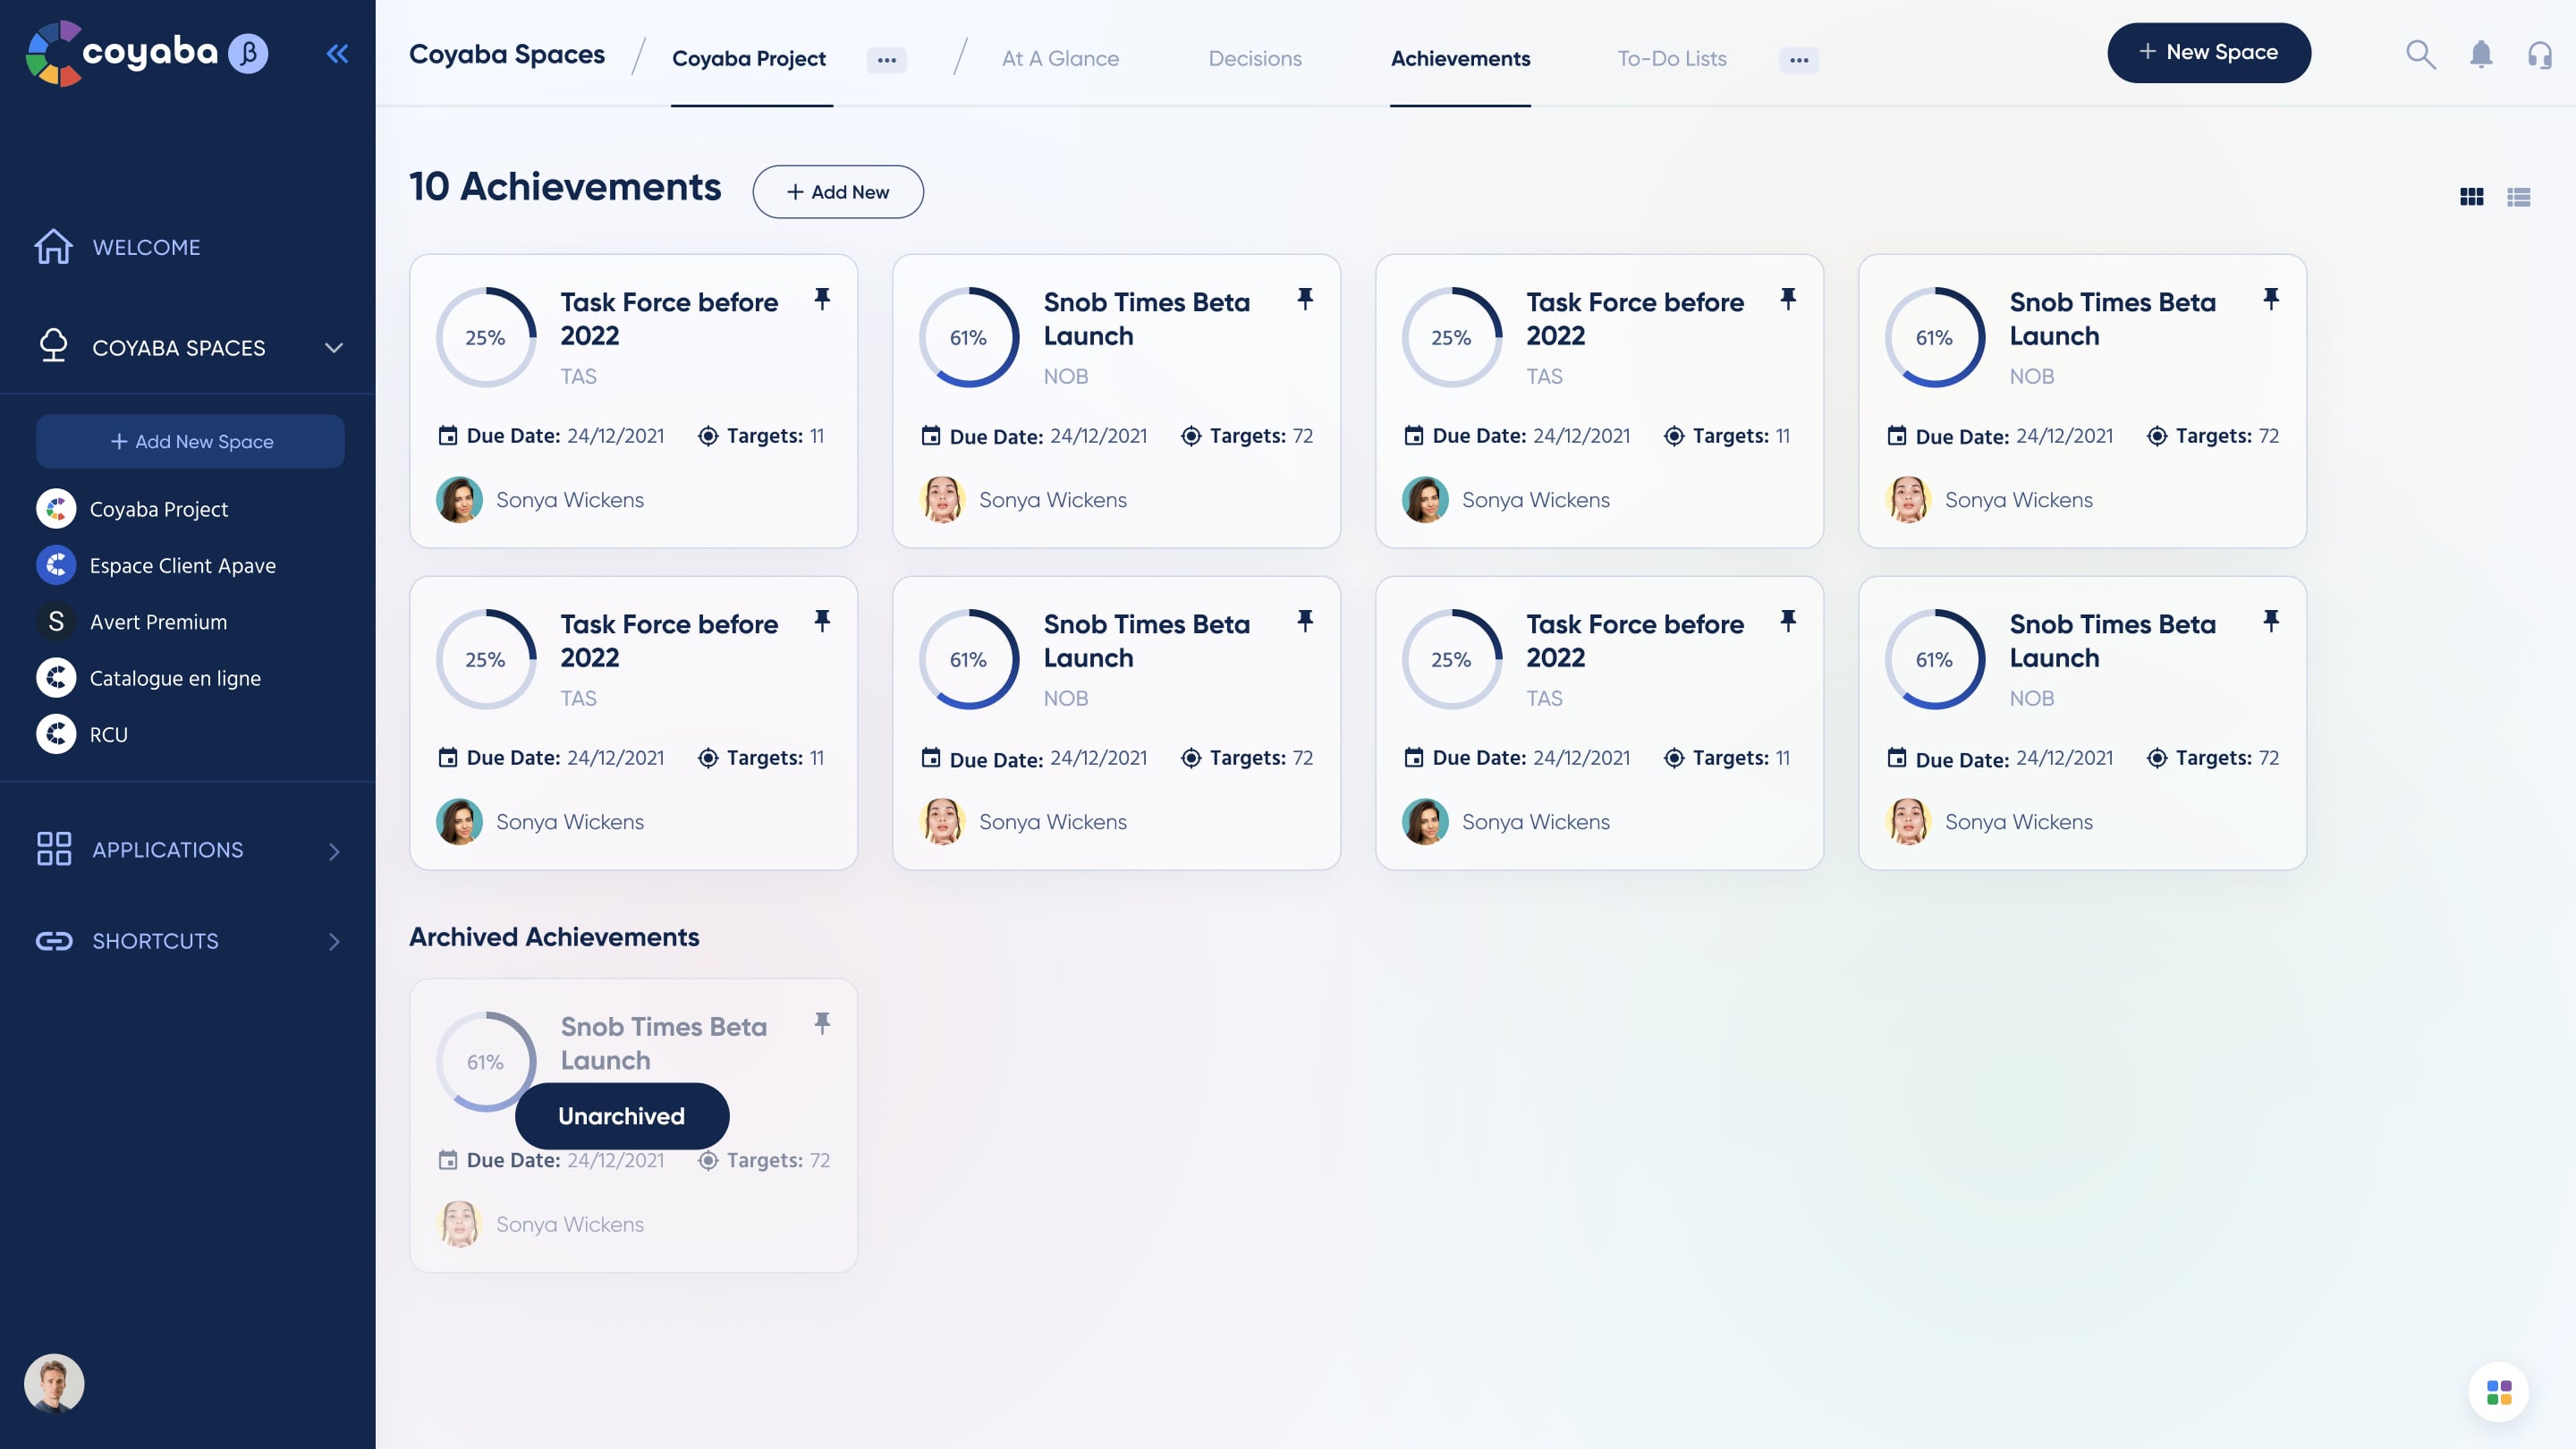Click the Coyaba Project space icon in the sidebar

pyautogui.click(x=56, y=509)
